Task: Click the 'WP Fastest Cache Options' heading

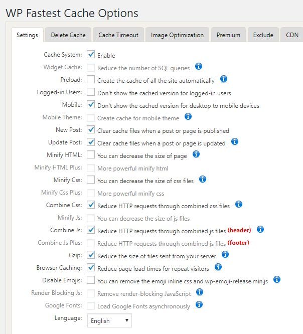Action: (x=72, y=13)
